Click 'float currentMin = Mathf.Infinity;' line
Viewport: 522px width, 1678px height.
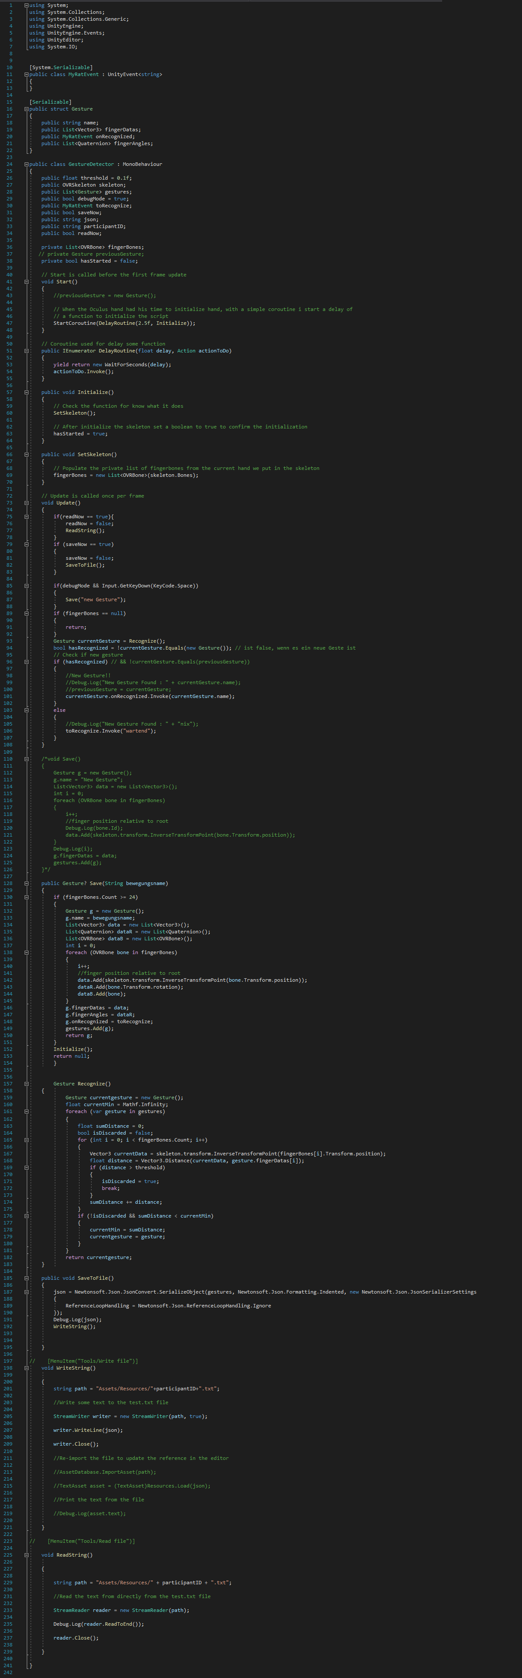pos(117,1104)
